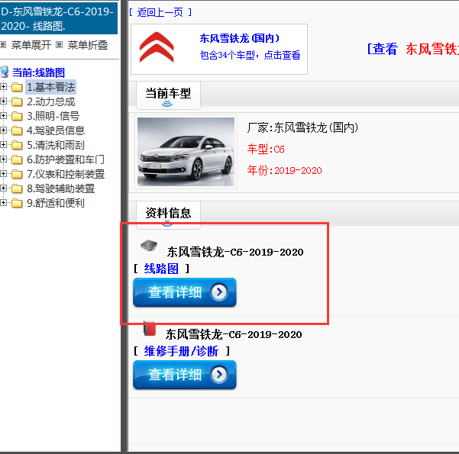The image size is (459, 454).
Task: Click the [查看 link at top right
Action: [383, 49]
